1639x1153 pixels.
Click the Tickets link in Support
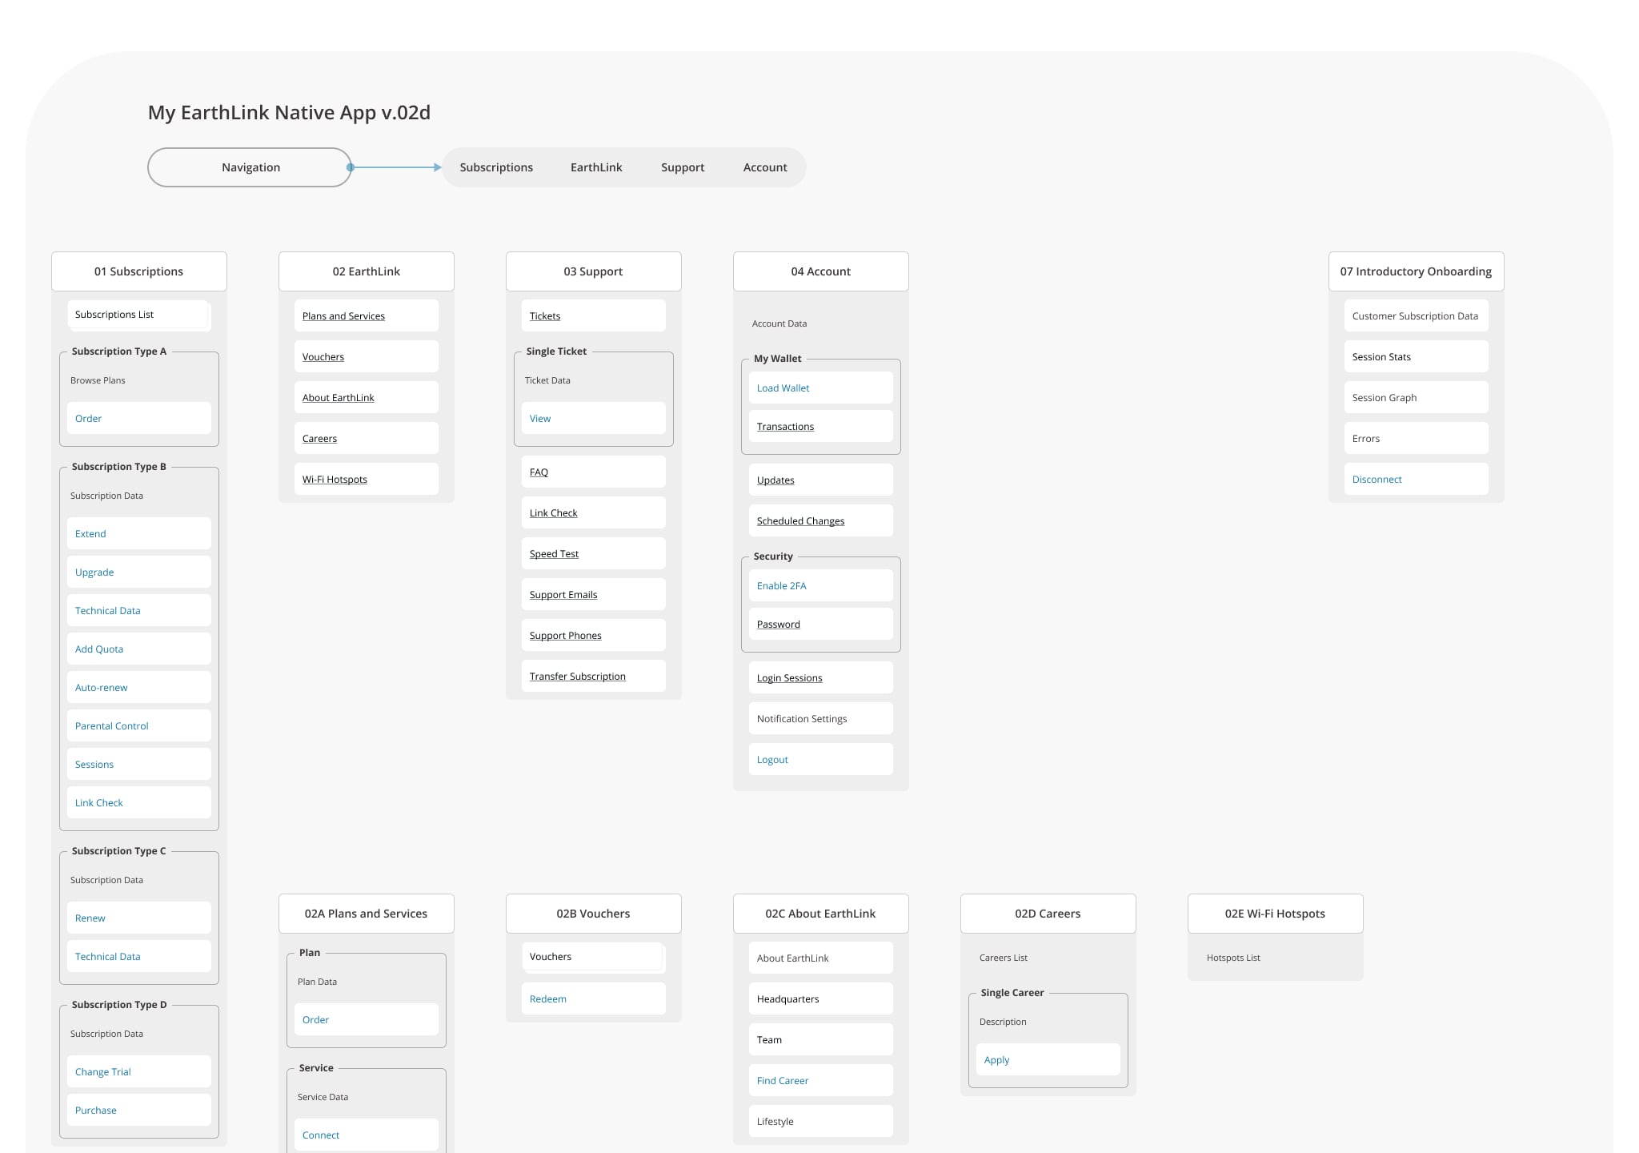coord(545,316)
